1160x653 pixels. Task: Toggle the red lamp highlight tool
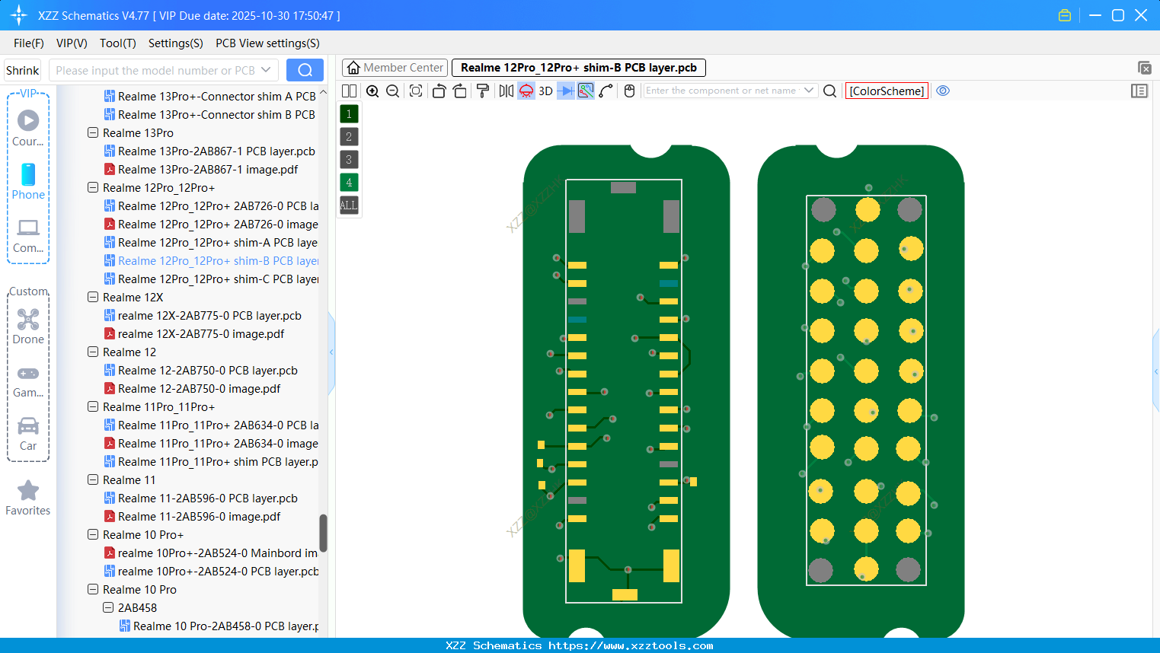point(525,91)
